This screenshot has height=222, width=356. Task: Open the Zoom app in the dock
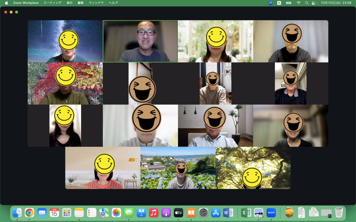pos(271,212)
